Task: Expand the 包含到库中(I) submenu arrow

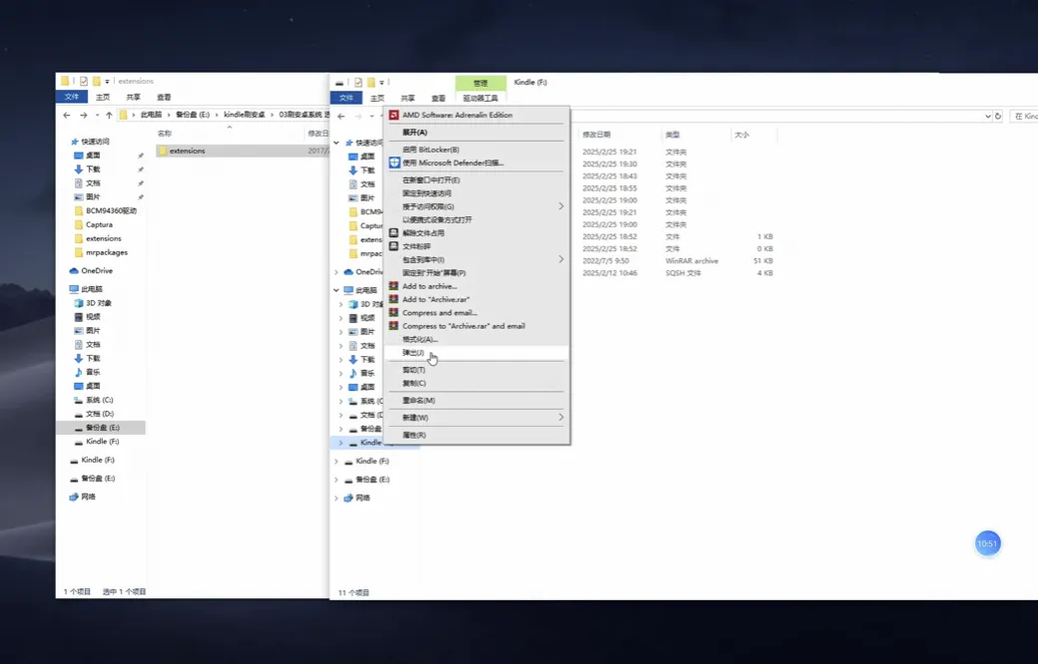Action: pyautogui.click(x=561, y=259)
